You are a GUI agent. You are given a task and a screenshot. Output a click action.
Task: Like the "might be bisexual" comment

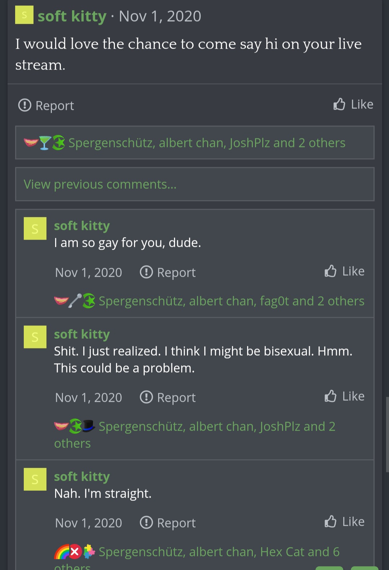(x=344, y=396)
